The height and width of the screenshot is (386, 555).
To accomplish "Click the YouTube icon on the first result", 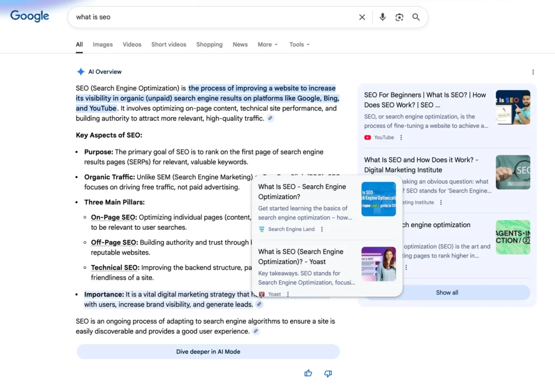I will (x=367, y=137).
